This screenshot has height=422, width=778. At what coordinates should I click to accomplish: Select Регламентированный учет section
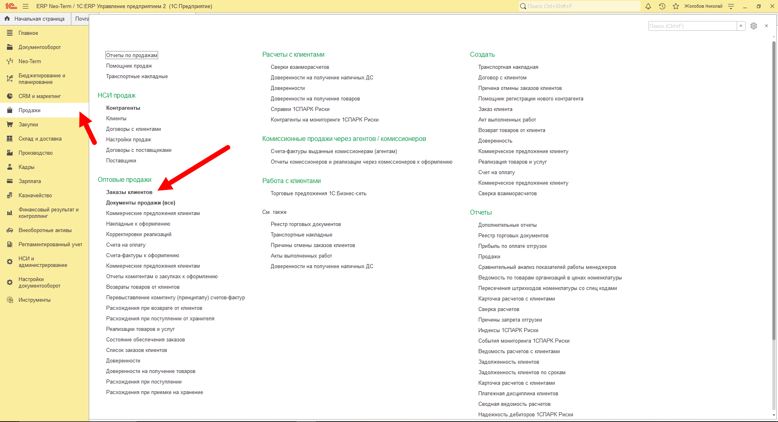(x=44, y=244)
